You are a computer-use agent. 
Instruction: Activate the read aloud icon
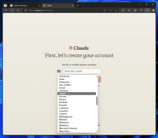110,10
